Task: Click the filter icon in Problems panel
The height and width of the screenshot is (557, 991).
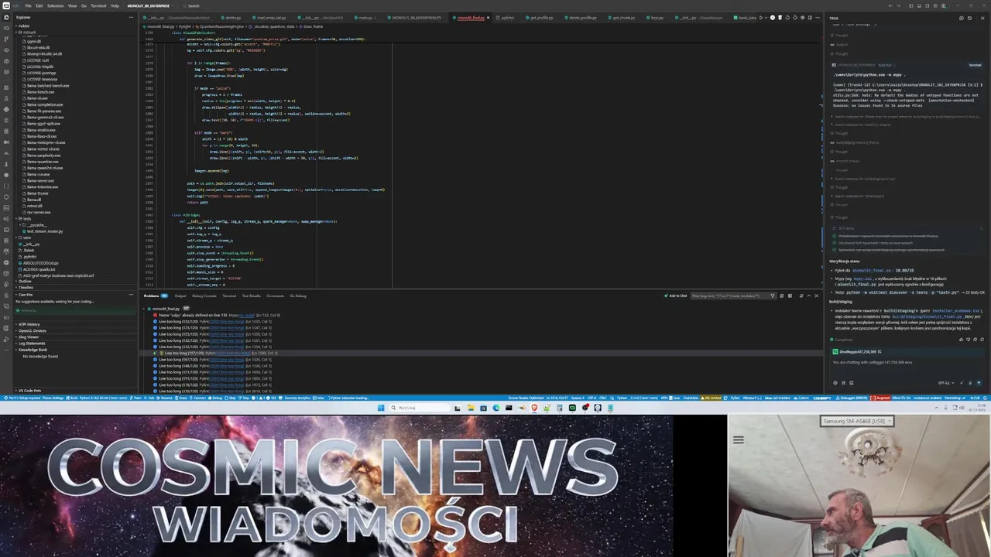Action: [773, 296]
